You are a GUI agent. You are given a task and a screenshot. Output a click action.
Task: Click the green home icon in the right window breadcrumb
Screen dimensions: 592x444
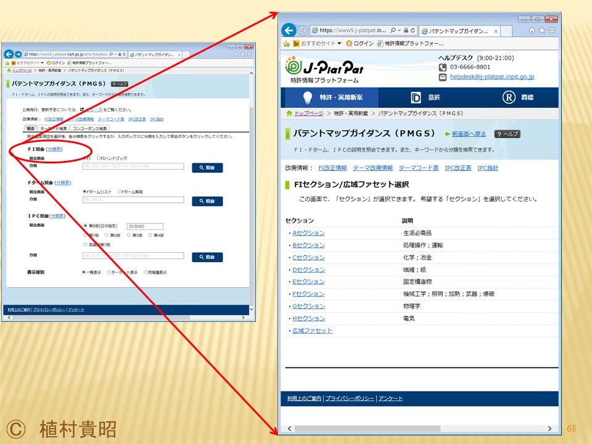289,113
